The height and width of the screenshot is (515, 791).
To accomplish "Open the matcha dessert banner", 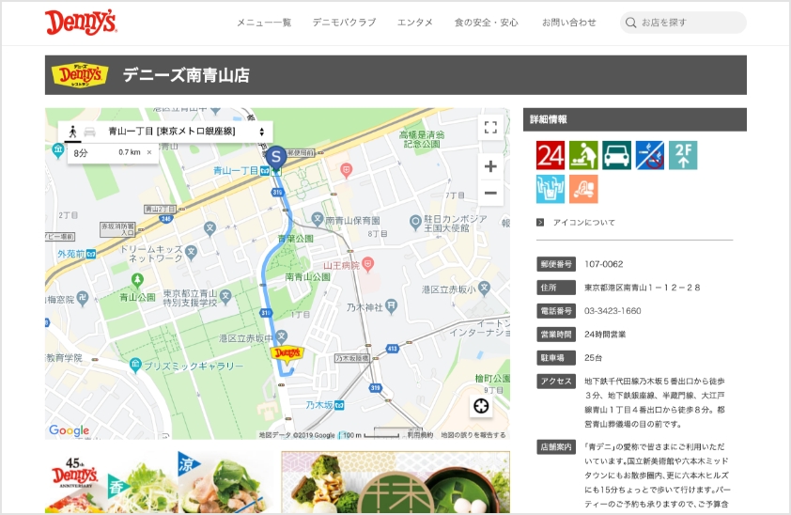I will (x=395, y=482).
